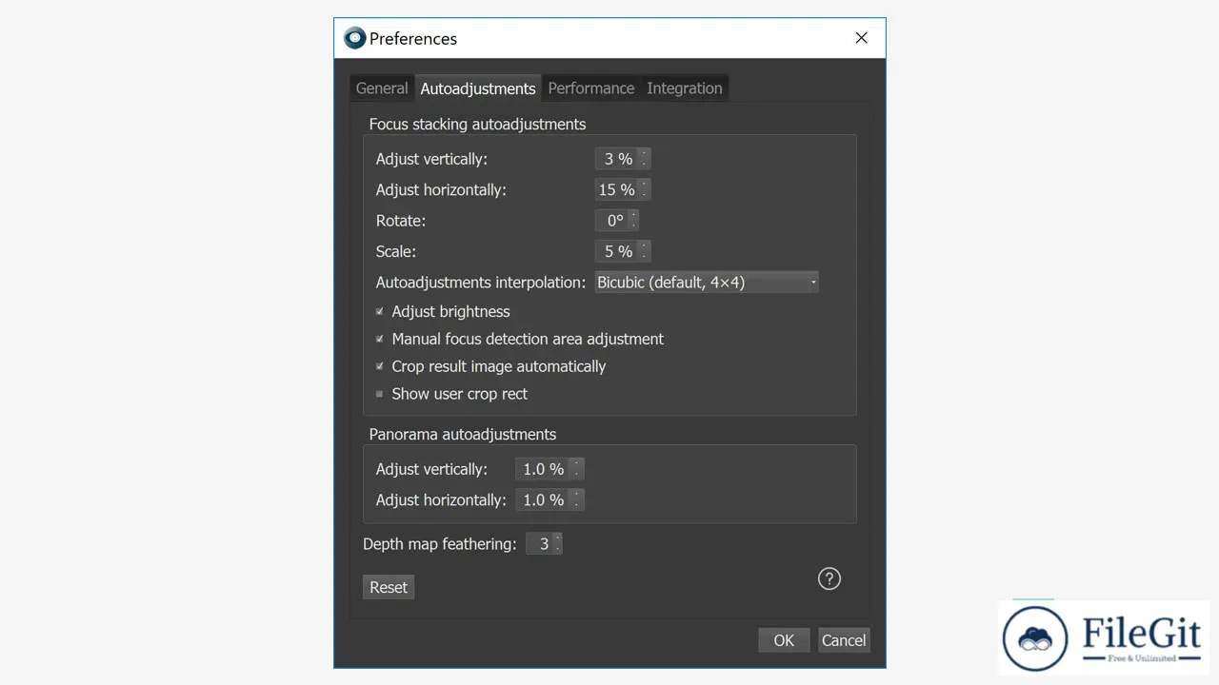1219x685 pixels.
Task: Confirm with the OK button
Action: click(784, 640)
